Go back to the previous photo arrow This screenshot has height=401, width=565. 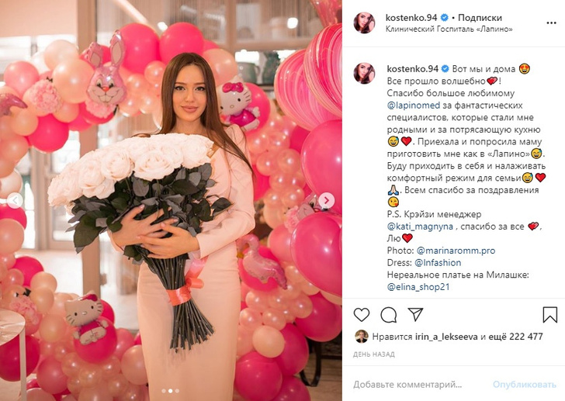(x=15, y=200)
